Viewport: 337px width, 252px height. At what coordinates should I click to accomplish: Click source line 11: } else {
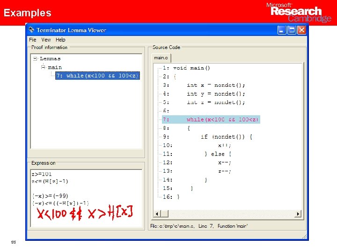coord(197,154)
